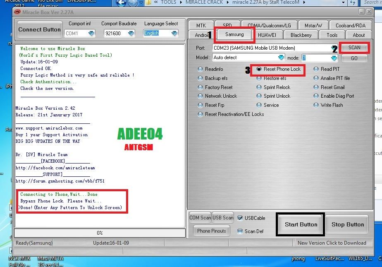Click MIRACLE CRACK in Explorer breadcrumb
Screen dimensions: 382x267
[204, 2]
